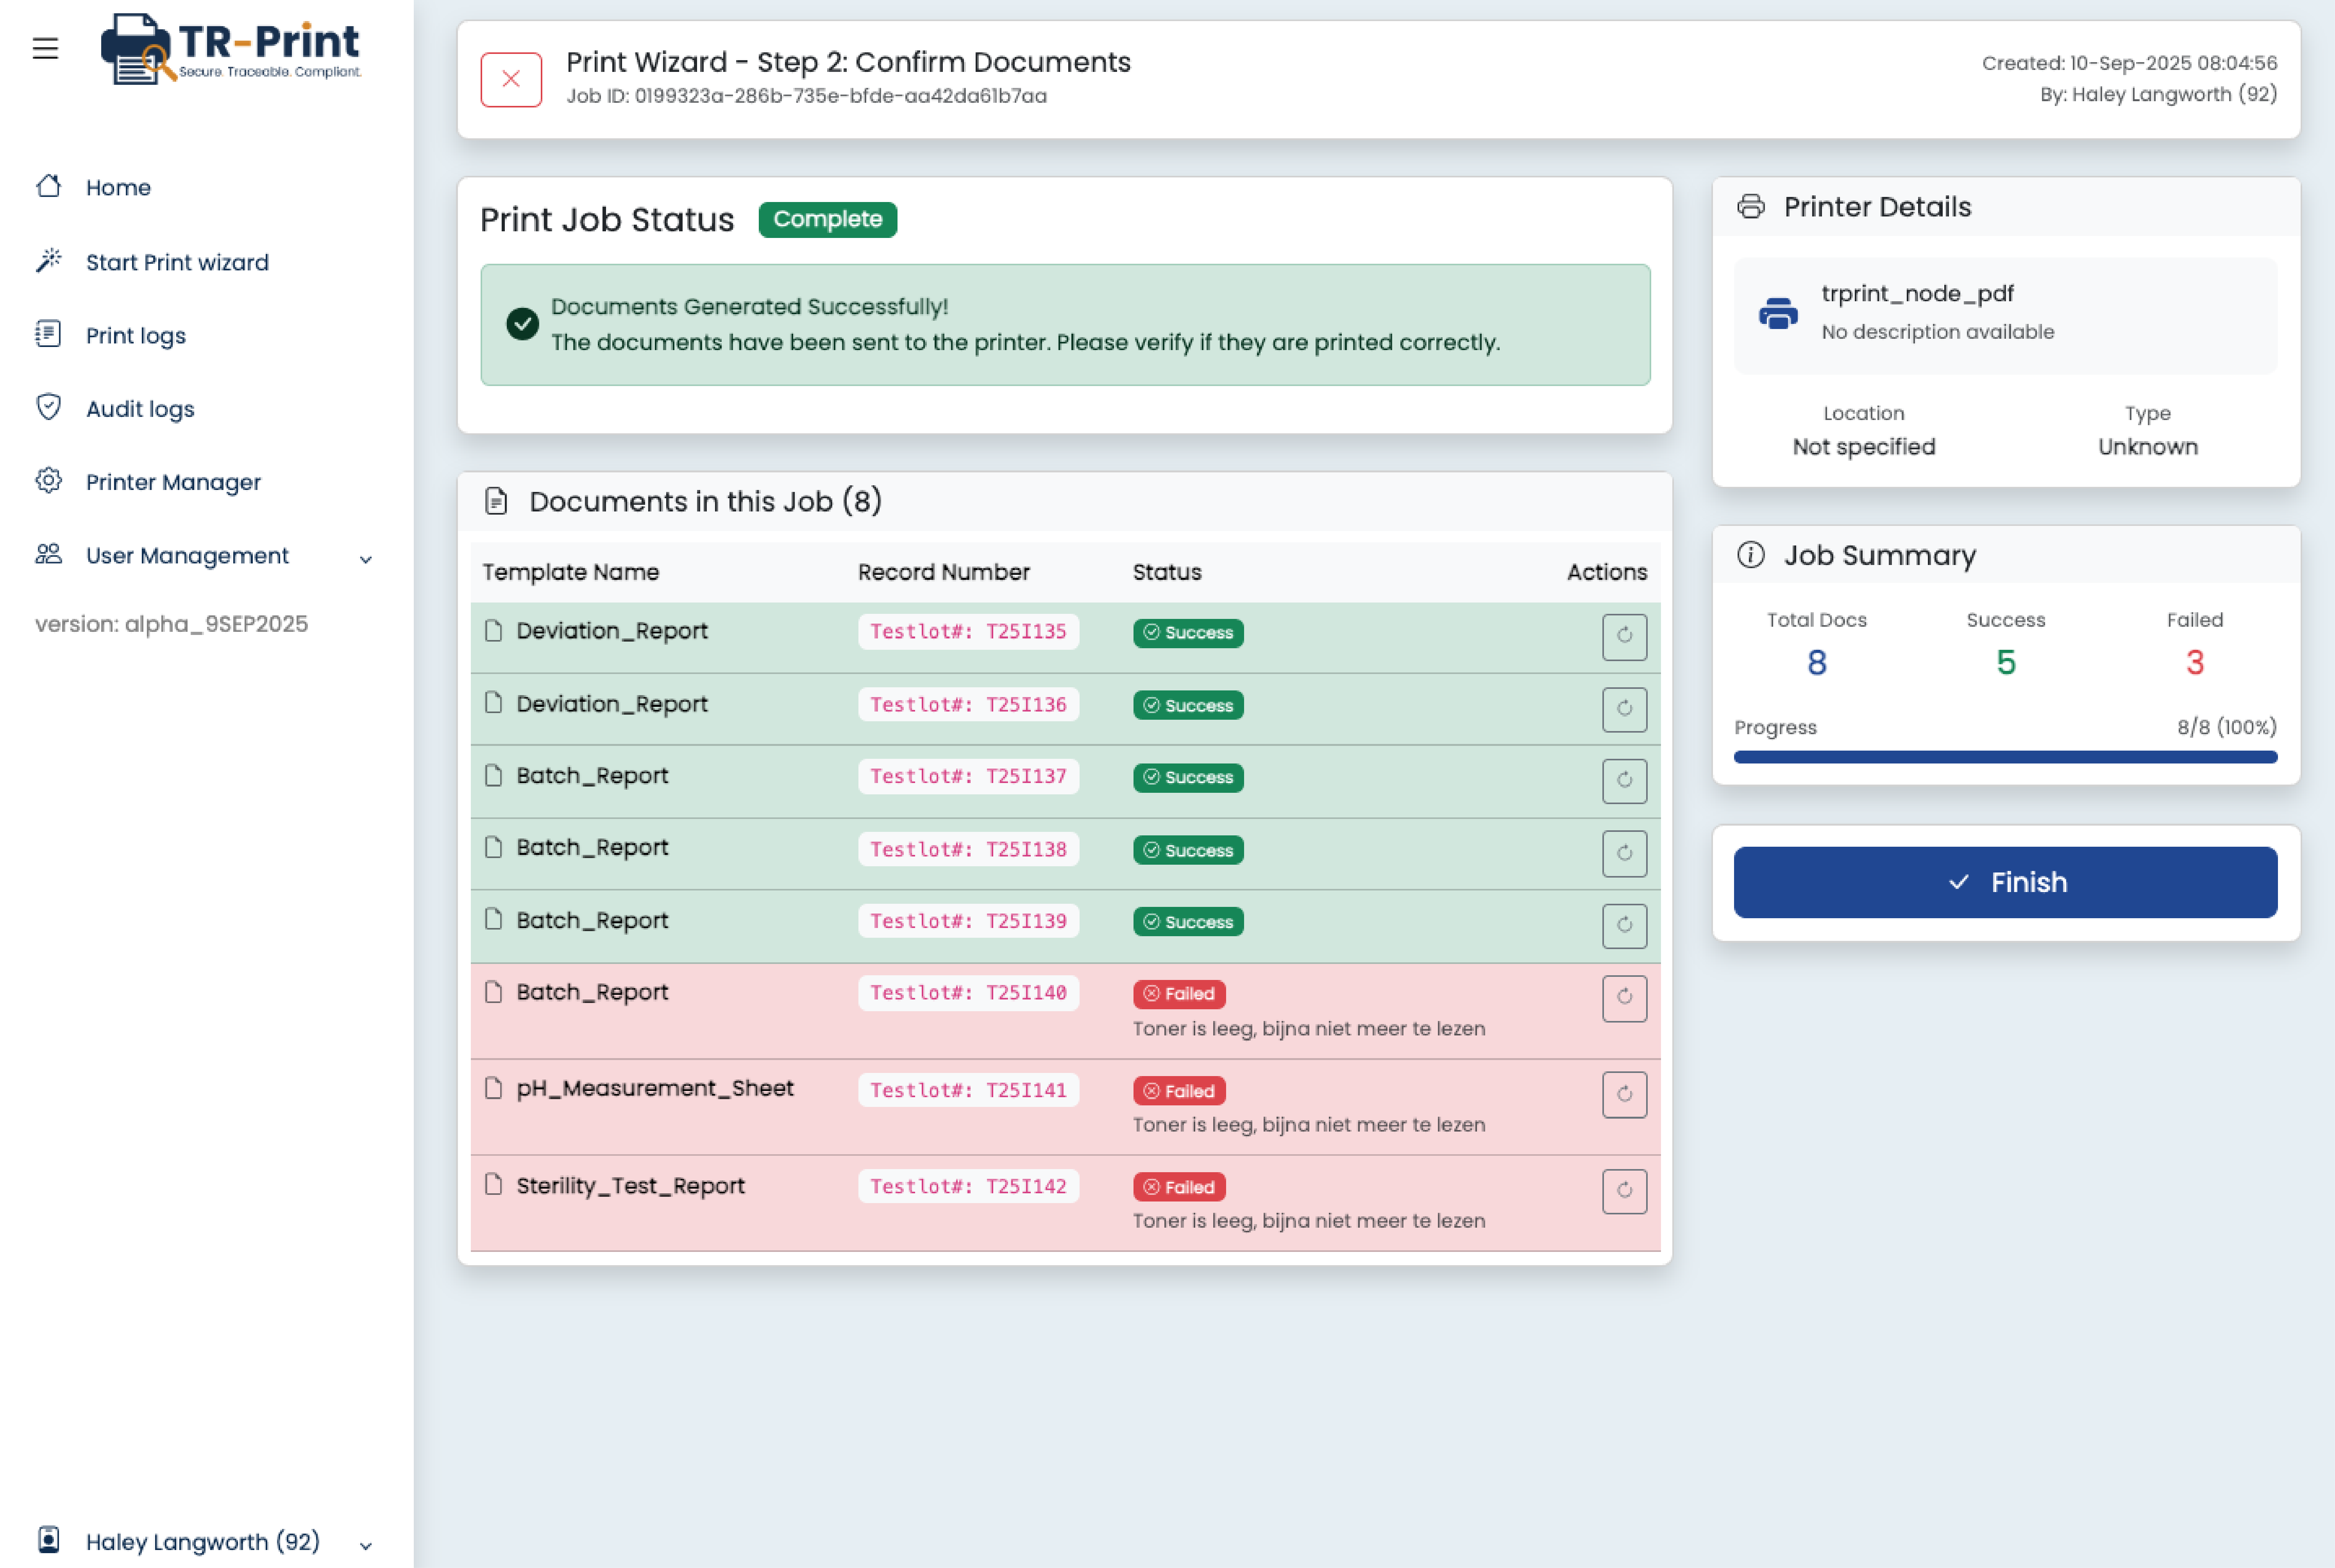The width and height of the screenshot is (2335, 1568).
Task: Close the Print Wizard with the red X
Action: point(511,78)
